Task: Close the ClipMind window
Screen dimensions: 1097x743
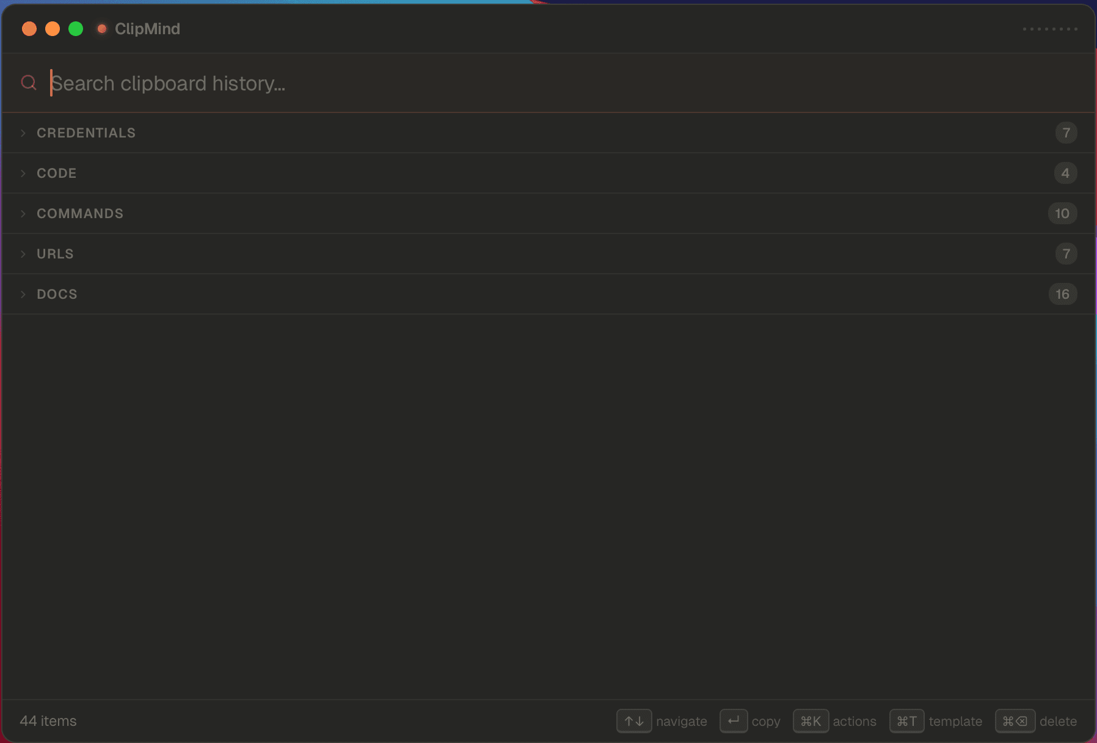Action: click(x=29, y=29)
